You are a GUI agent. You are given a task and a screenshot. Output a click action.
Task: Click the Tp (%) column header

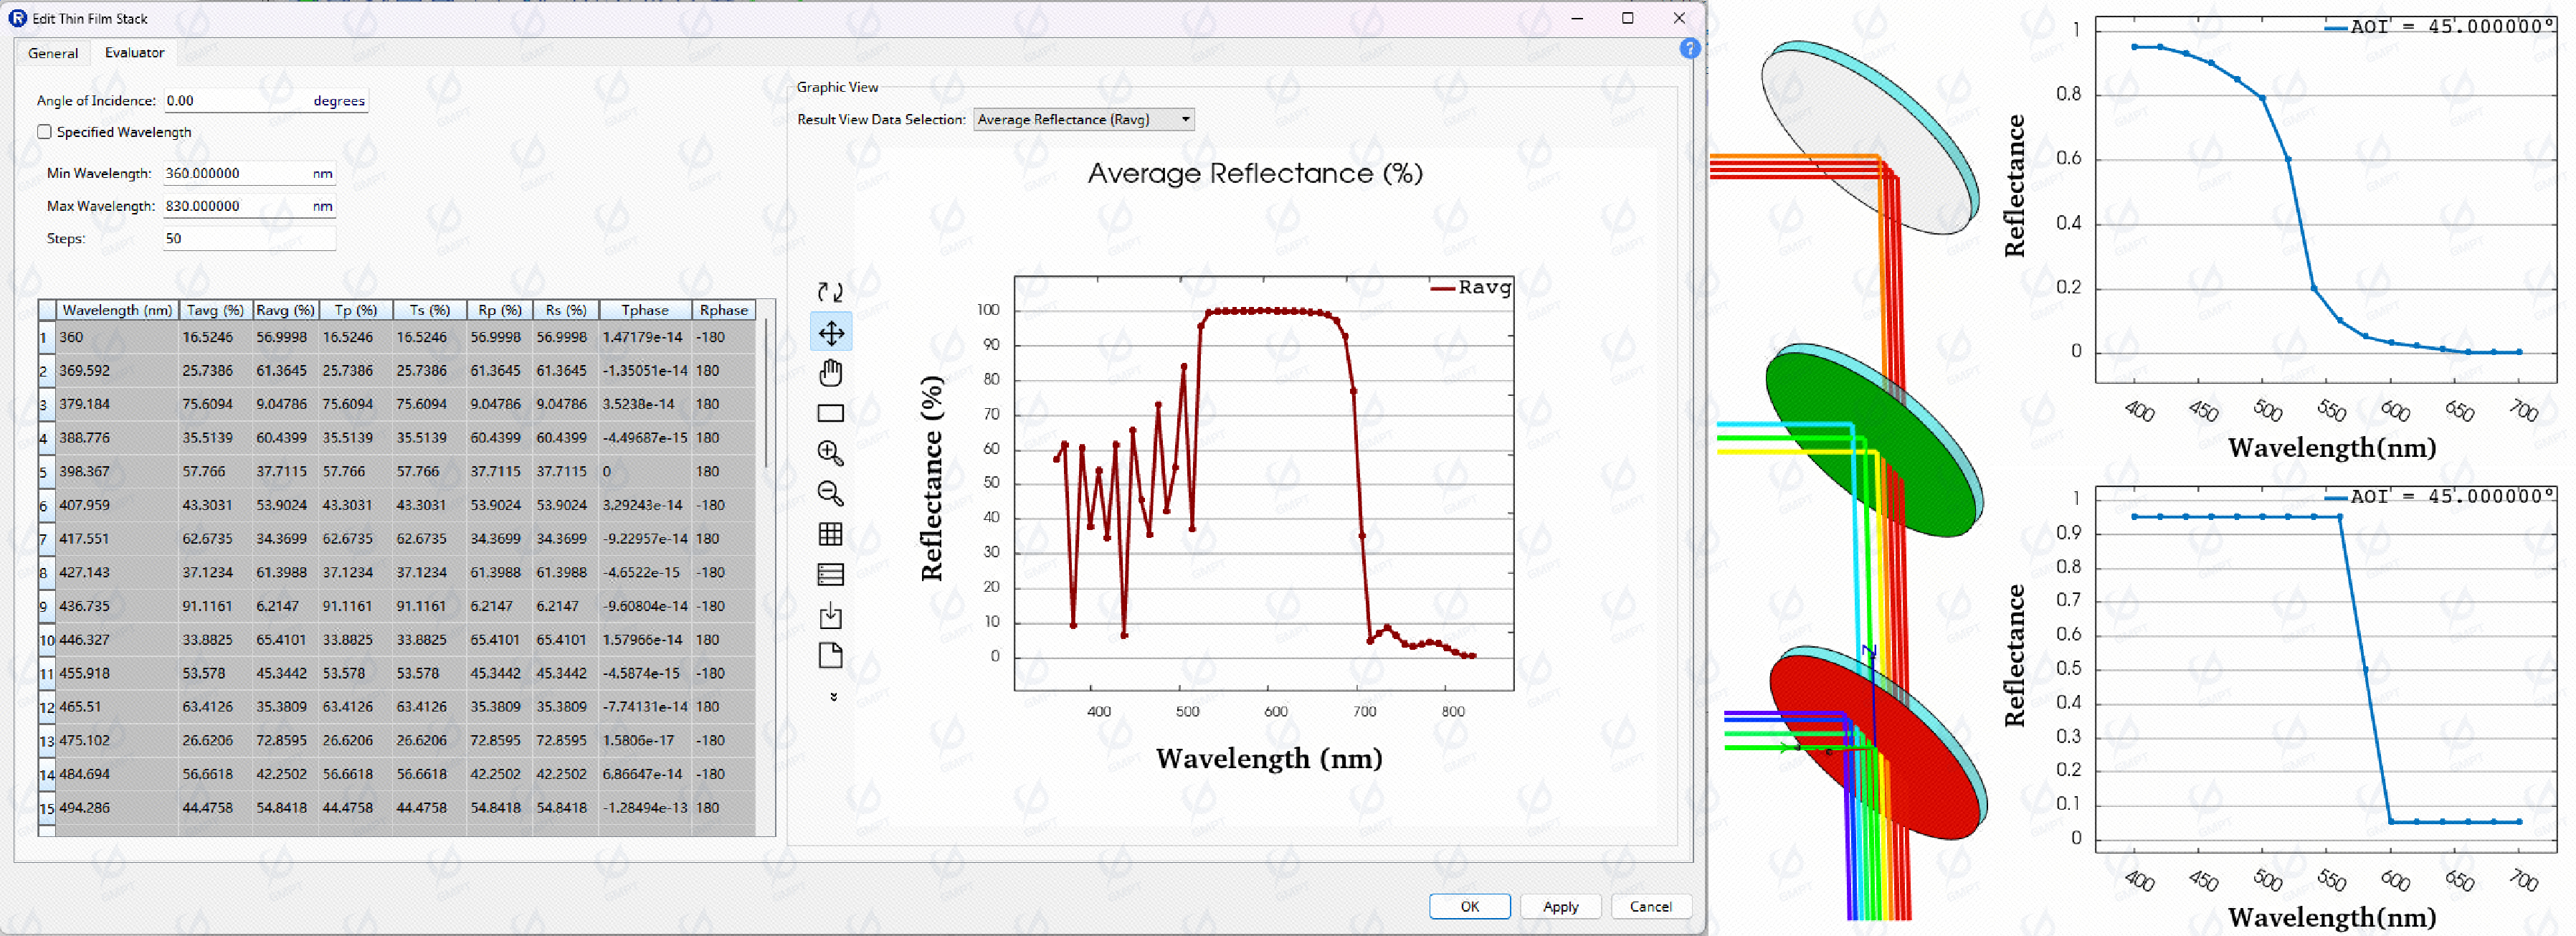(356, 310)
